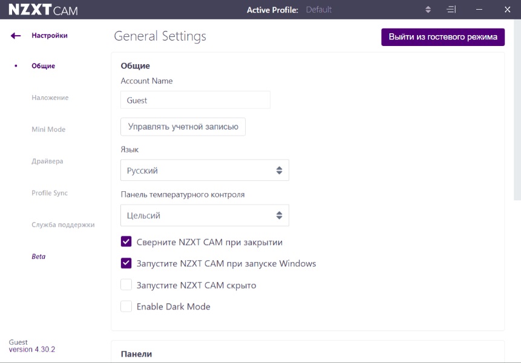Open the Mini Mode switch icon in title bar
This screenshot has width=521, height=363.
(x=451, y=10)
